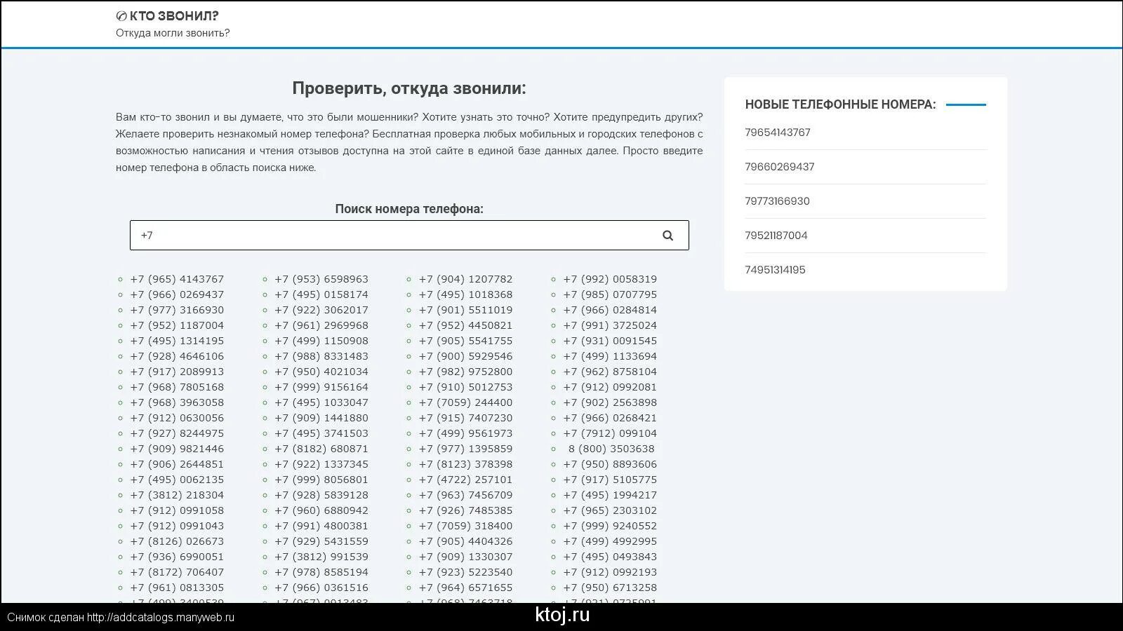This screenshot has height=631, width=1123.
Task: Open number +7 (495) 0493843
Action: coord(610,557)
